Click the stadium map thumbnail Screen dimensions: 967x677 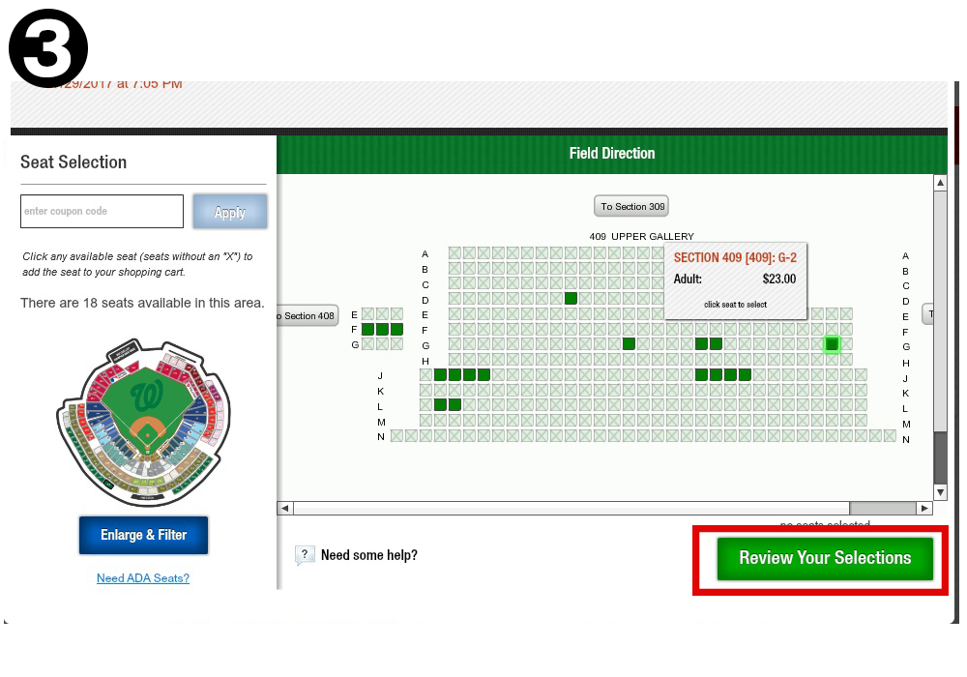coord(143,421)
